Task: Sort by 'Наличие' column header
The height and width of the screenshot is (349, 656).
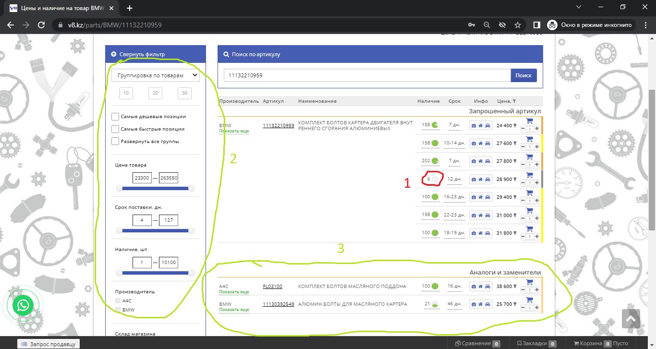Action: point(428,101)
